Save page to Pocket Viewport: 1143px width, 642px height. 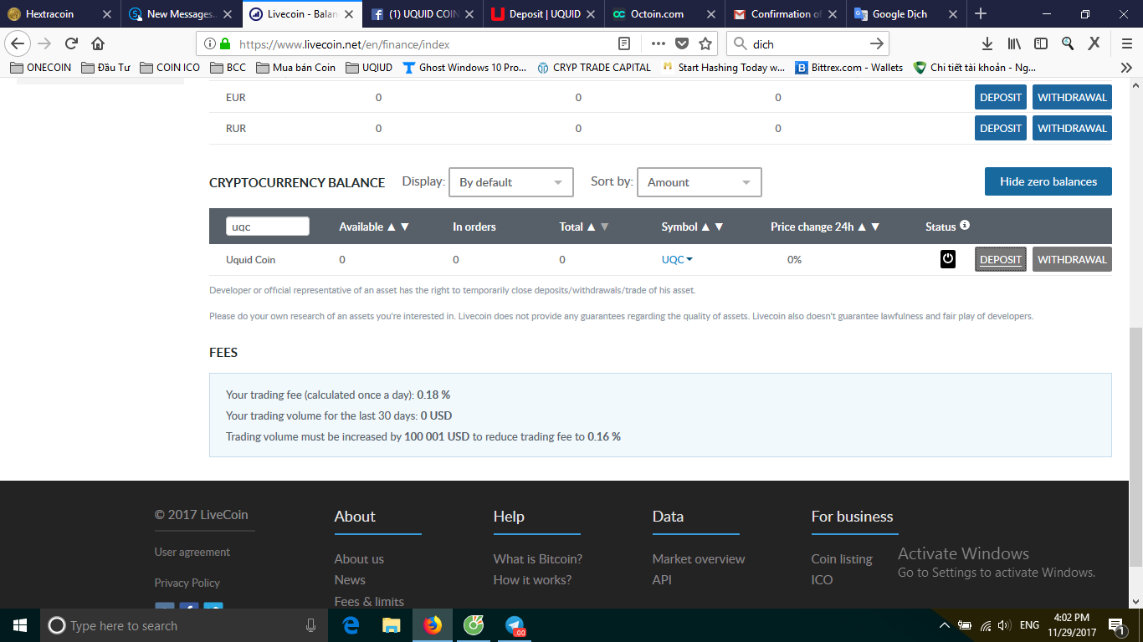[682, 43]
